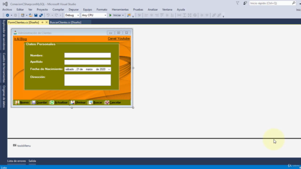The image size is (301, 169).
Task: Click the Buscar toolstrip button
Action: pos(95,102)
